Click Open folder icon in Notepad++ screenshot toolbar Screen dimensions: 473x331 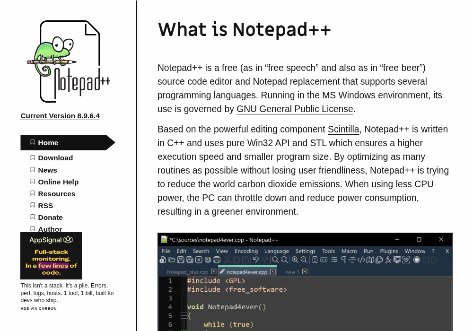click(x=172, y=260)
